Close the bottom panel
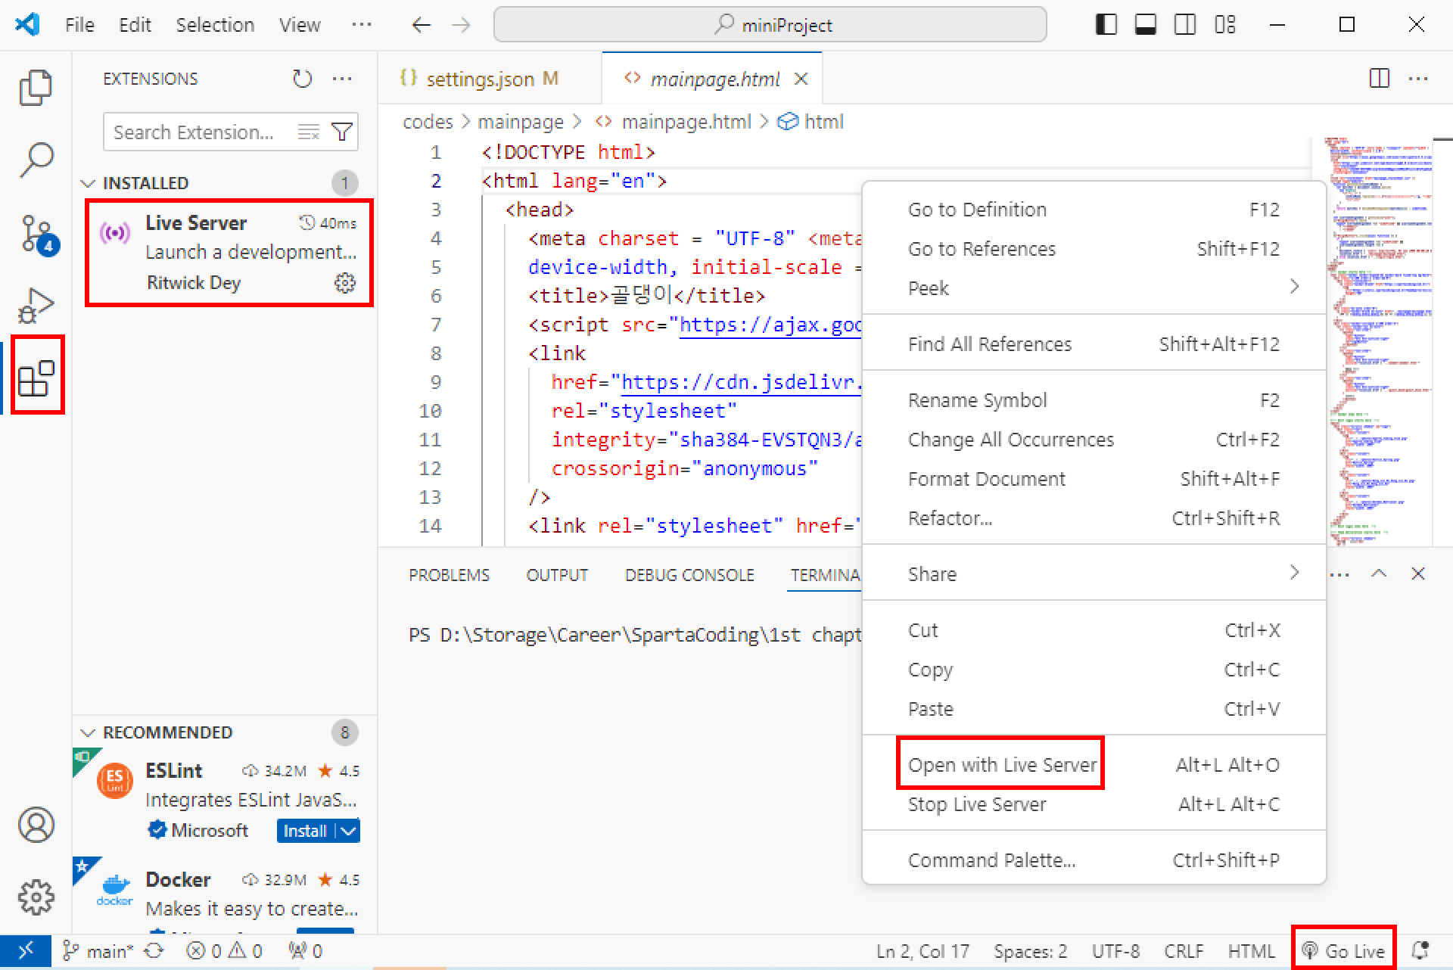This screenshot has height=970, width=1453. (x=1418, y=574)
